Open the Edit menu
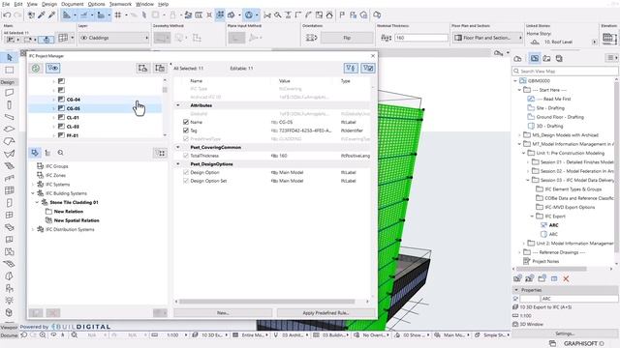This screenshot has height=348, width=620. click(18, 4)
